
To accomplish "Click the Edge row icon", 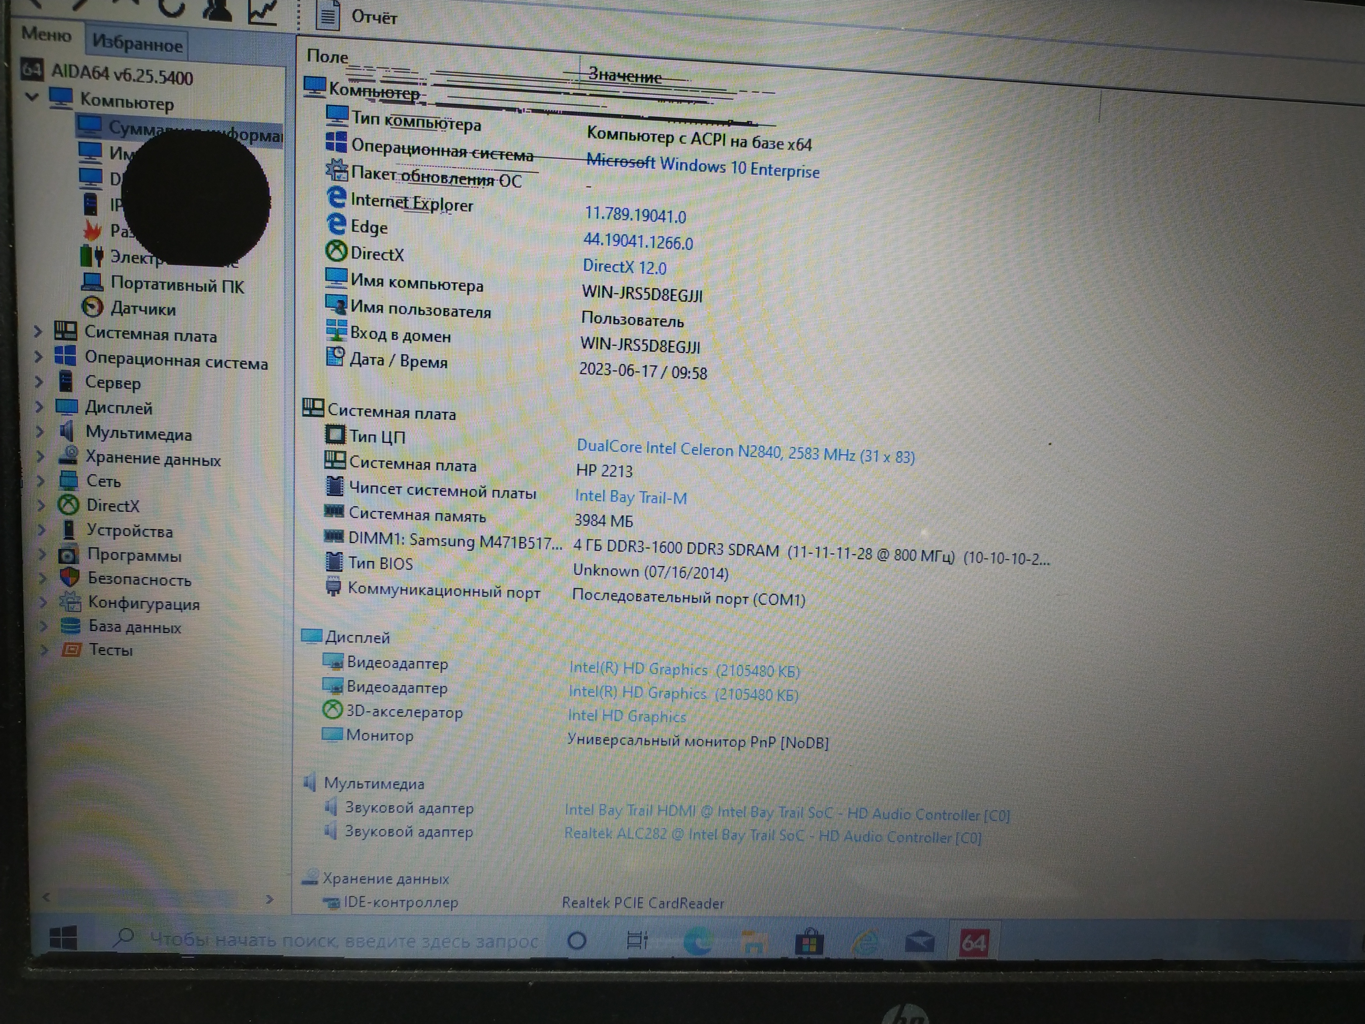I will (337, 223).
